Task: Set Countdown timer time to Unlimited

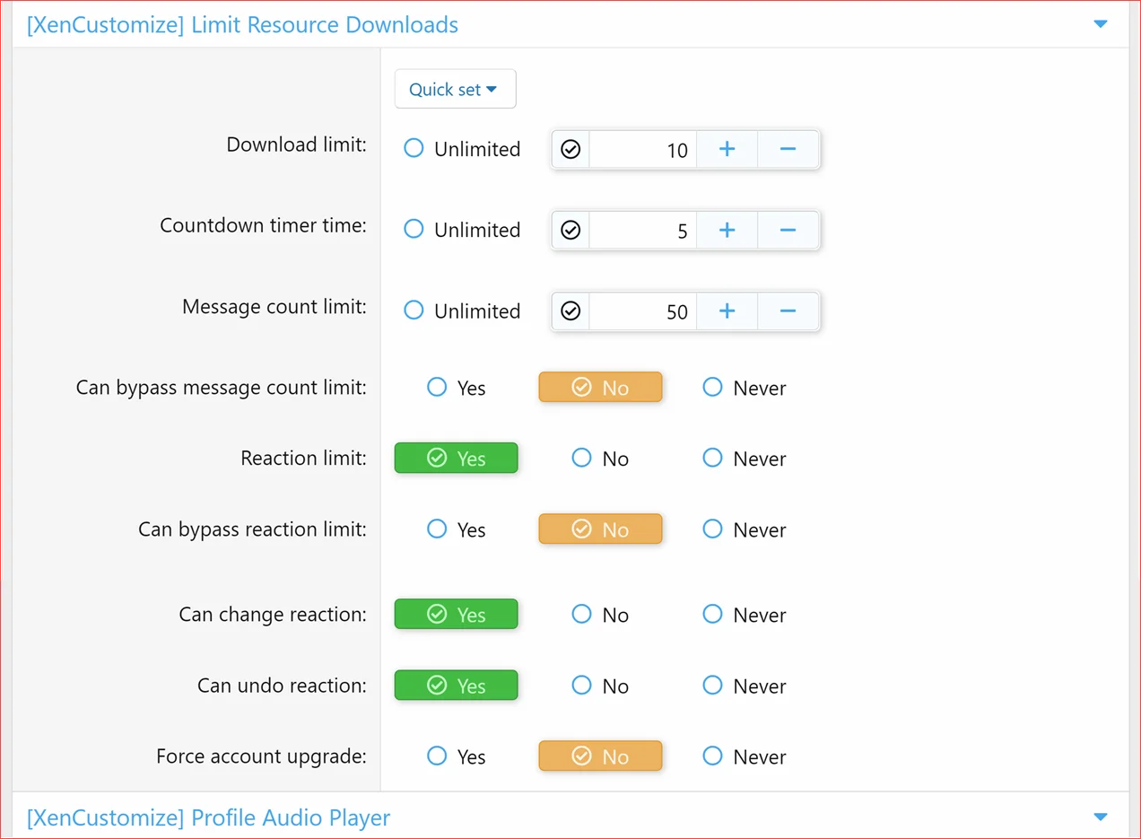Action: tap(462, 230)
